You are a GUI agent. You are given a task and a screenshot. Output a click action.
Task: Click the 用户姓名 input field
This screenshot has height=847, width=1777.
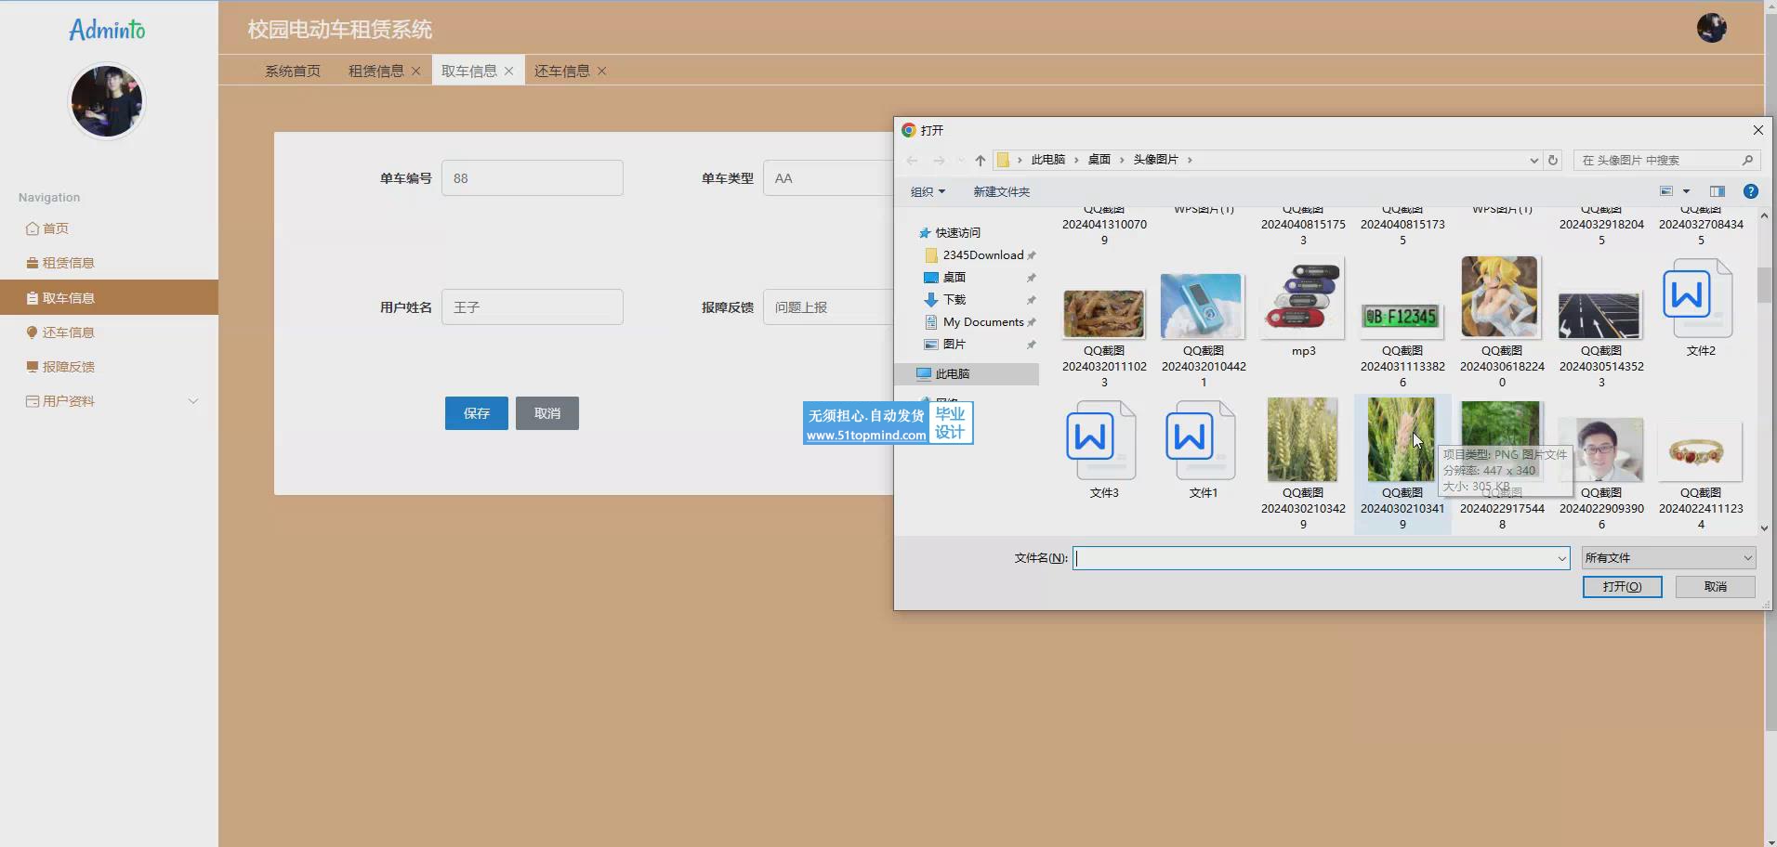(533, 307)
